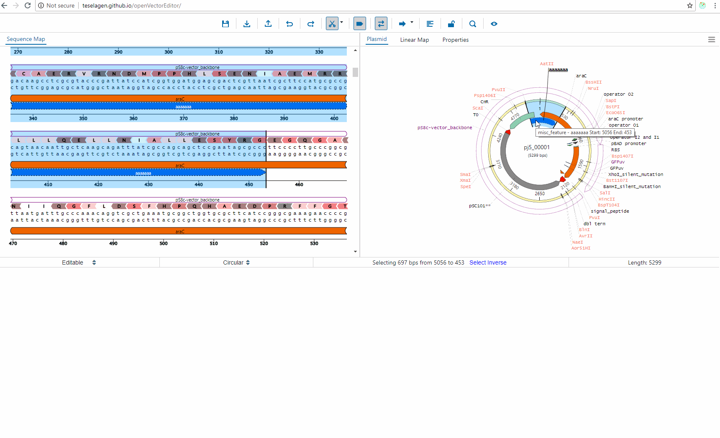720x438 pixels.
Task: Click the Not secure site info indicator
Action: (x=56, y=5)
